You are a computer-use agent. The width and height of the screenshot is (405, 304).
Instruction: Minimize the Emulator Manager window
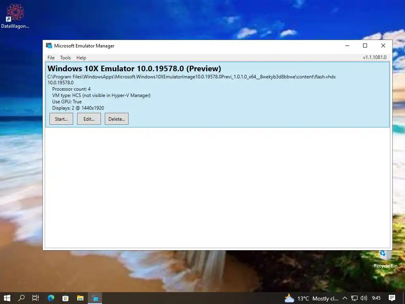pyautogui.click(x=347, y=46)
